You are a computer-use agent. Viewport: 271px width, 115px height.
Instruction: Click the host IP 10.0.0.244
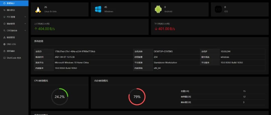click(226, 51)
